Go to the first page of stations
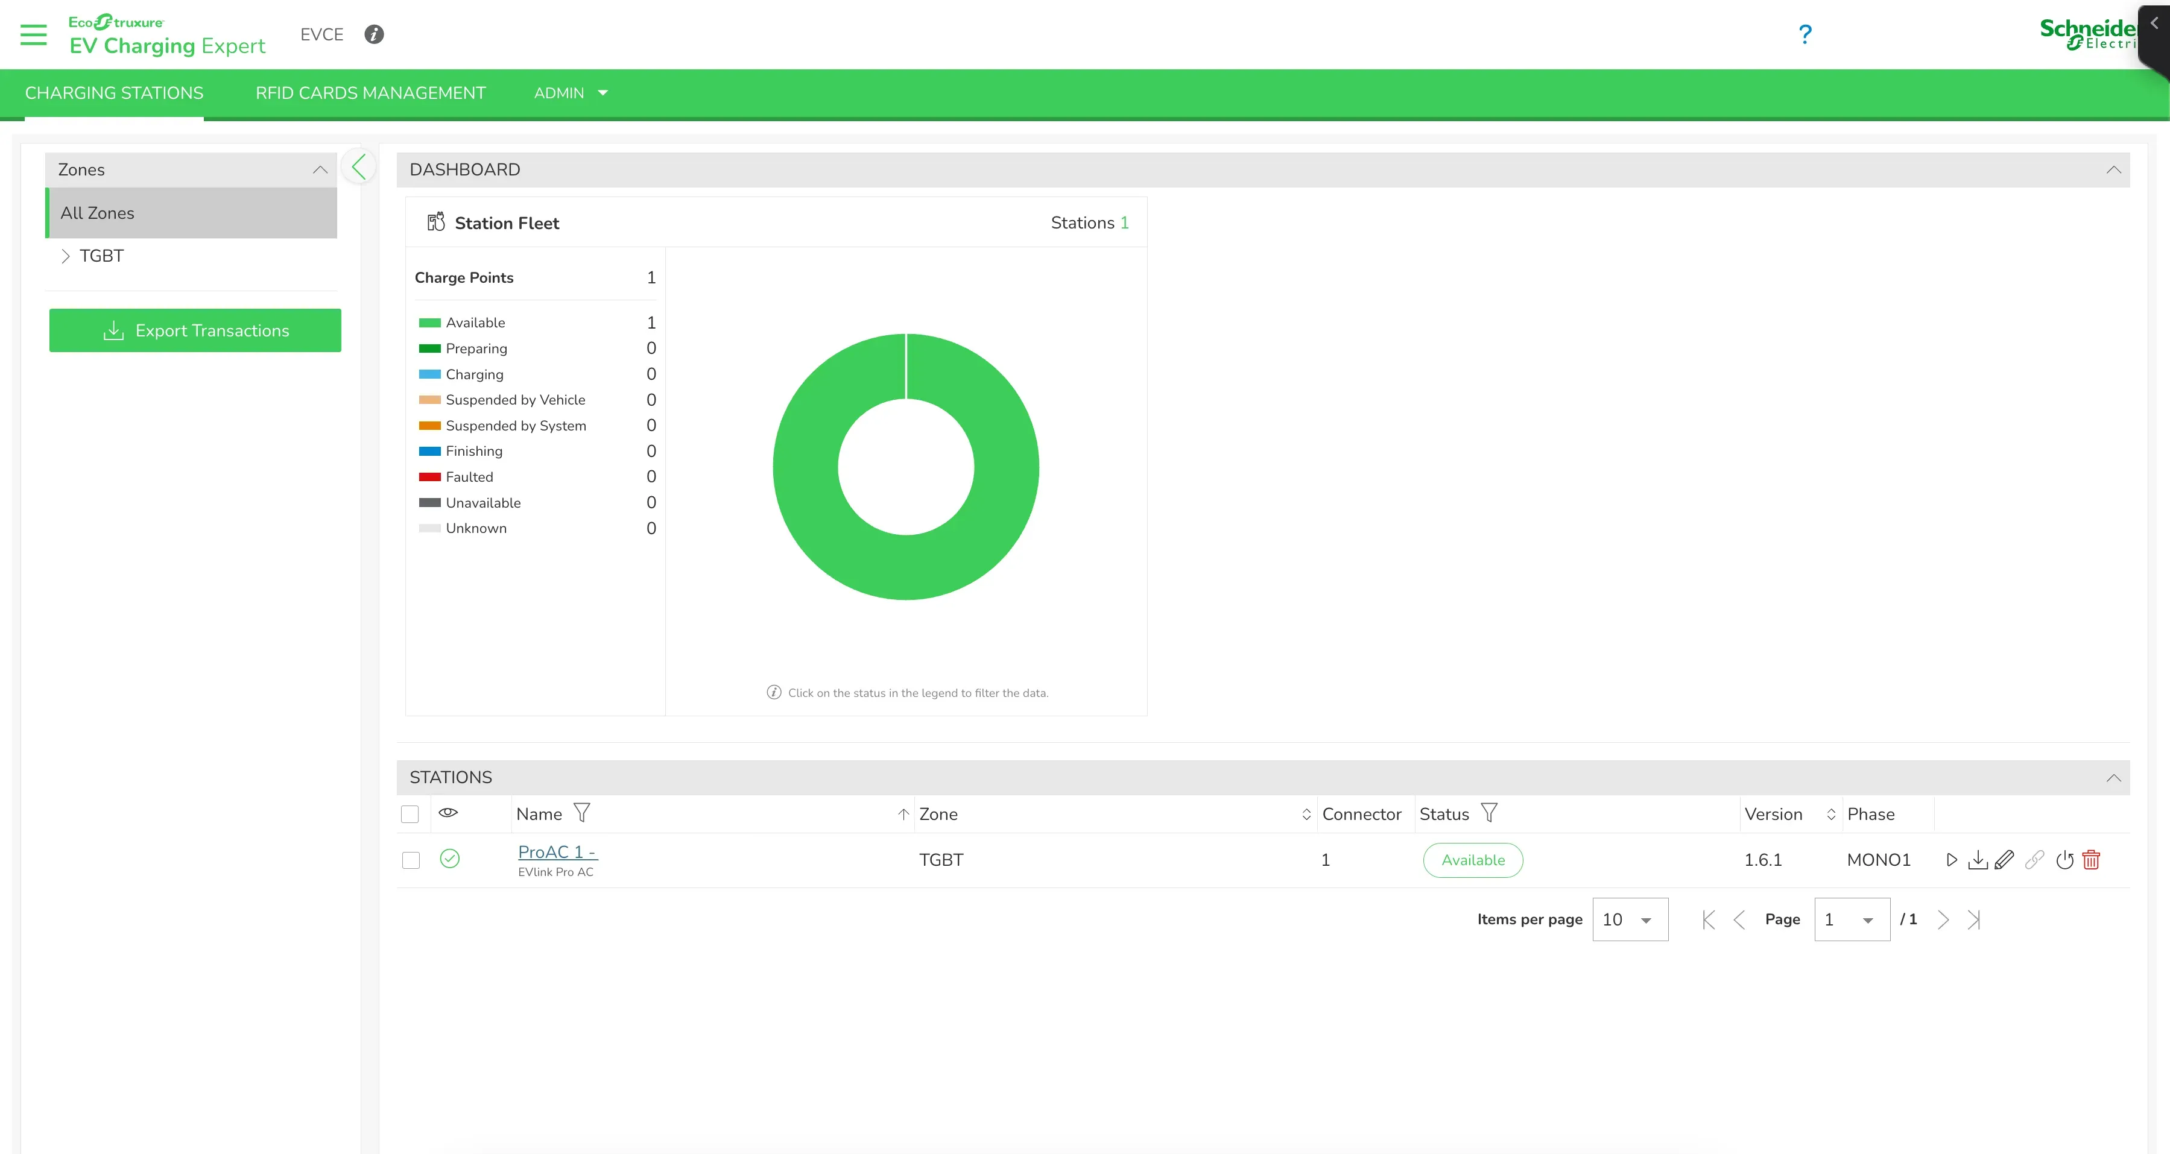The image size is (2170, 1154). coord(1709,920)
